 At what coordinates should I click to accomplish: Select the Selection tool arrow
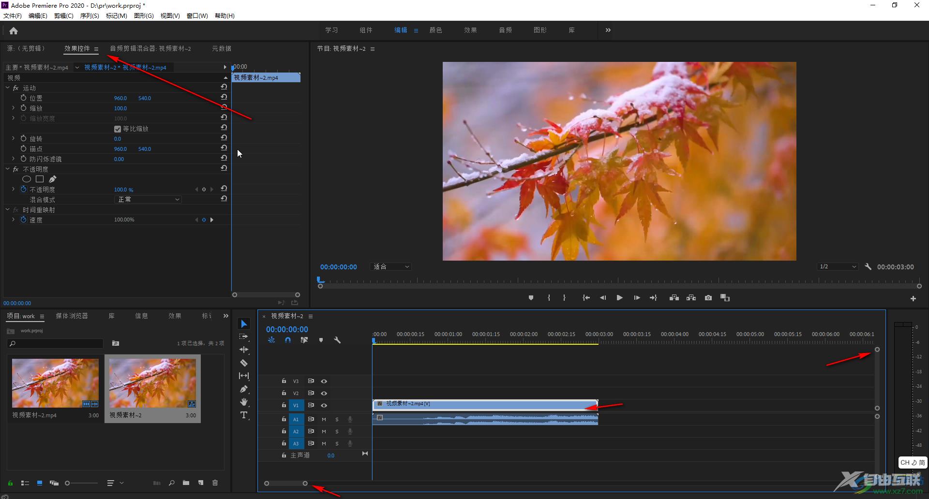pos(244,323)
